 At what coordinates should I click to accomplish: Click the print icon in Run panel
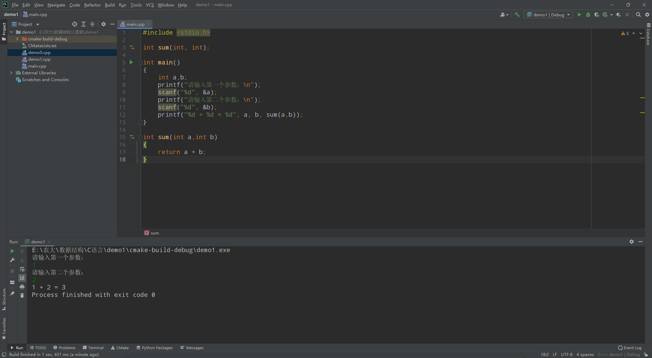click(x=22, y=287)
